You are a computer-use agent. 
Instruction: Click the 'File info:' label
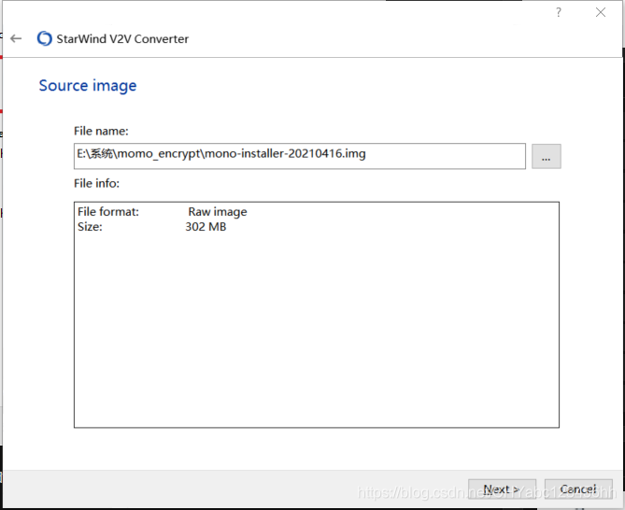(97, 183)
